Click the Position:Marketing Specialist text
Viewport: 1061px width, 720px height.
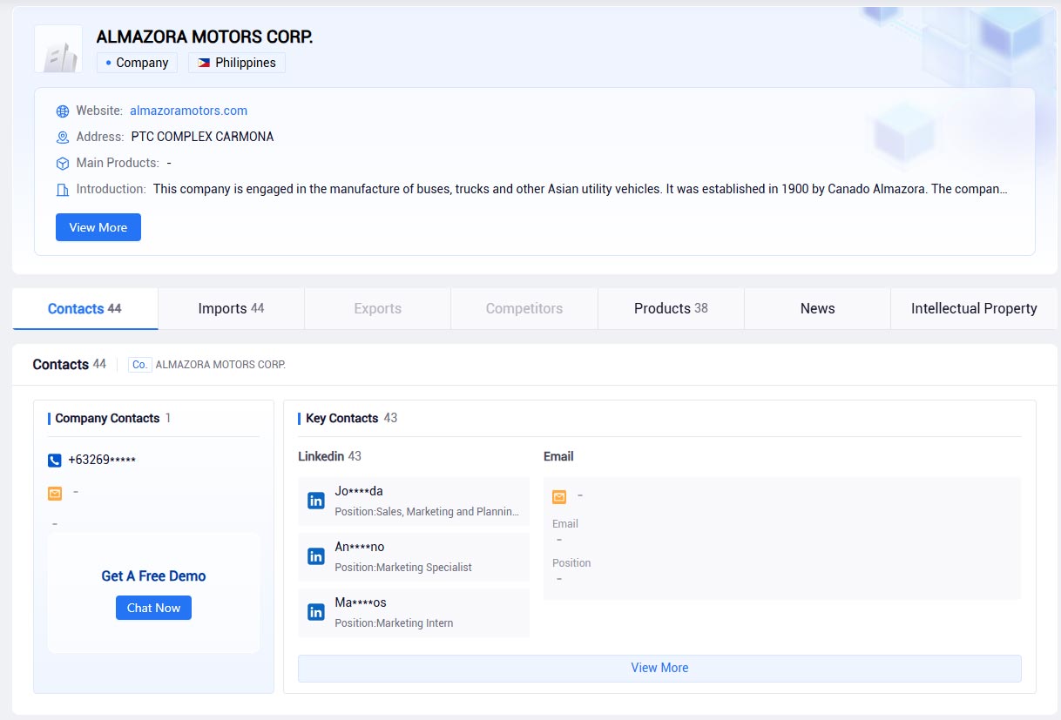pos(403,568)
